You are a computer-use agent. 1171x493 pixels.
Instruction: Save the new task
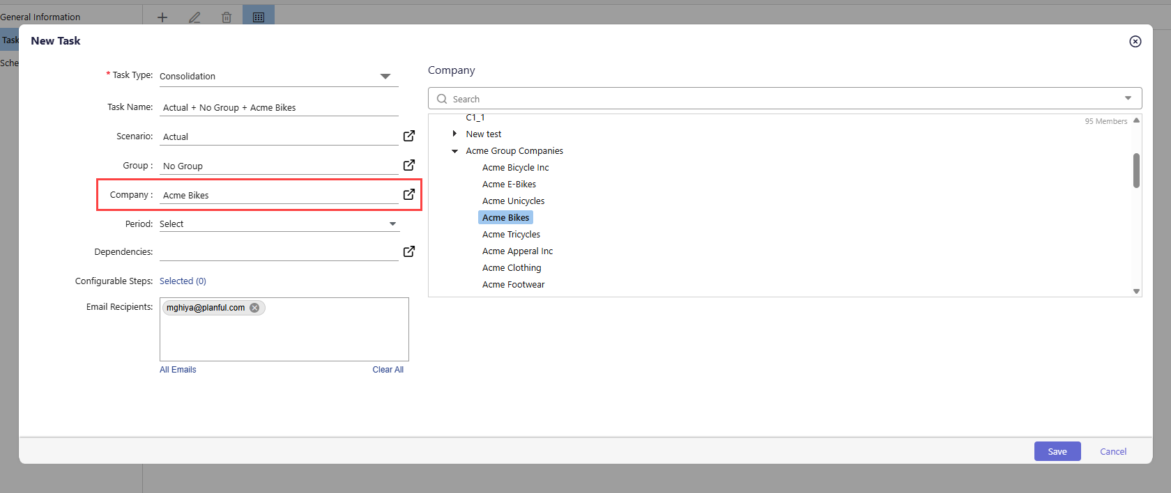point(1057,451)
